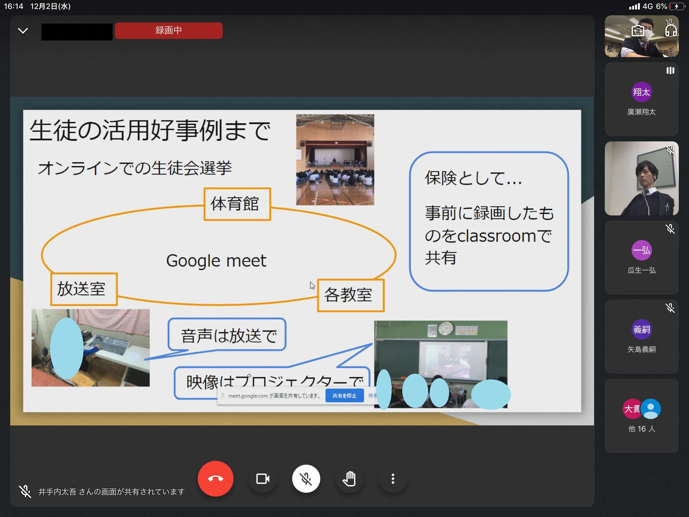The image size is (689, 517).
Task: Hang up the call with red button
Action: coord(216,479)
